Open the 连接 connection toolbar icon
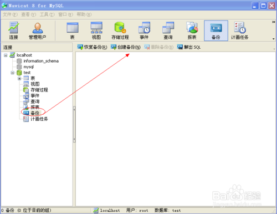The width and height of the screenshot is (277, 214). coord(13,30)
